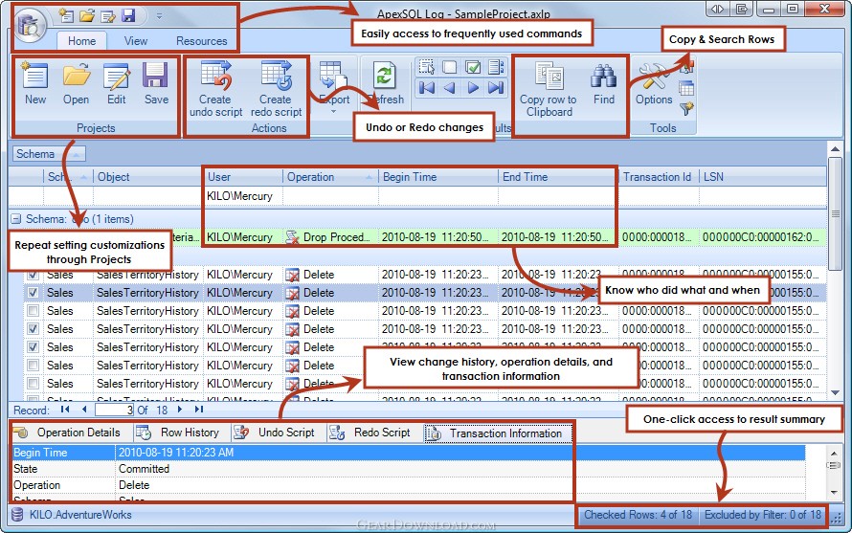Click Edit project icon in quick access toolbar
Image resolution: width=852 pixels, height=533 pixels.
(107, 15)
